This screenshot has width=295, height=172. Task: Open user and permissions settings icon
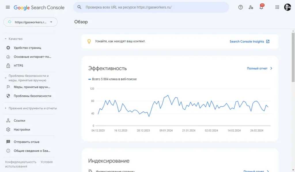[251, 7]
